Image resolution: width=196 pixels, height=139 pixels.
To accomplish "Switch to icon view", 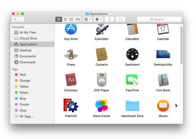I will point(59,19).
